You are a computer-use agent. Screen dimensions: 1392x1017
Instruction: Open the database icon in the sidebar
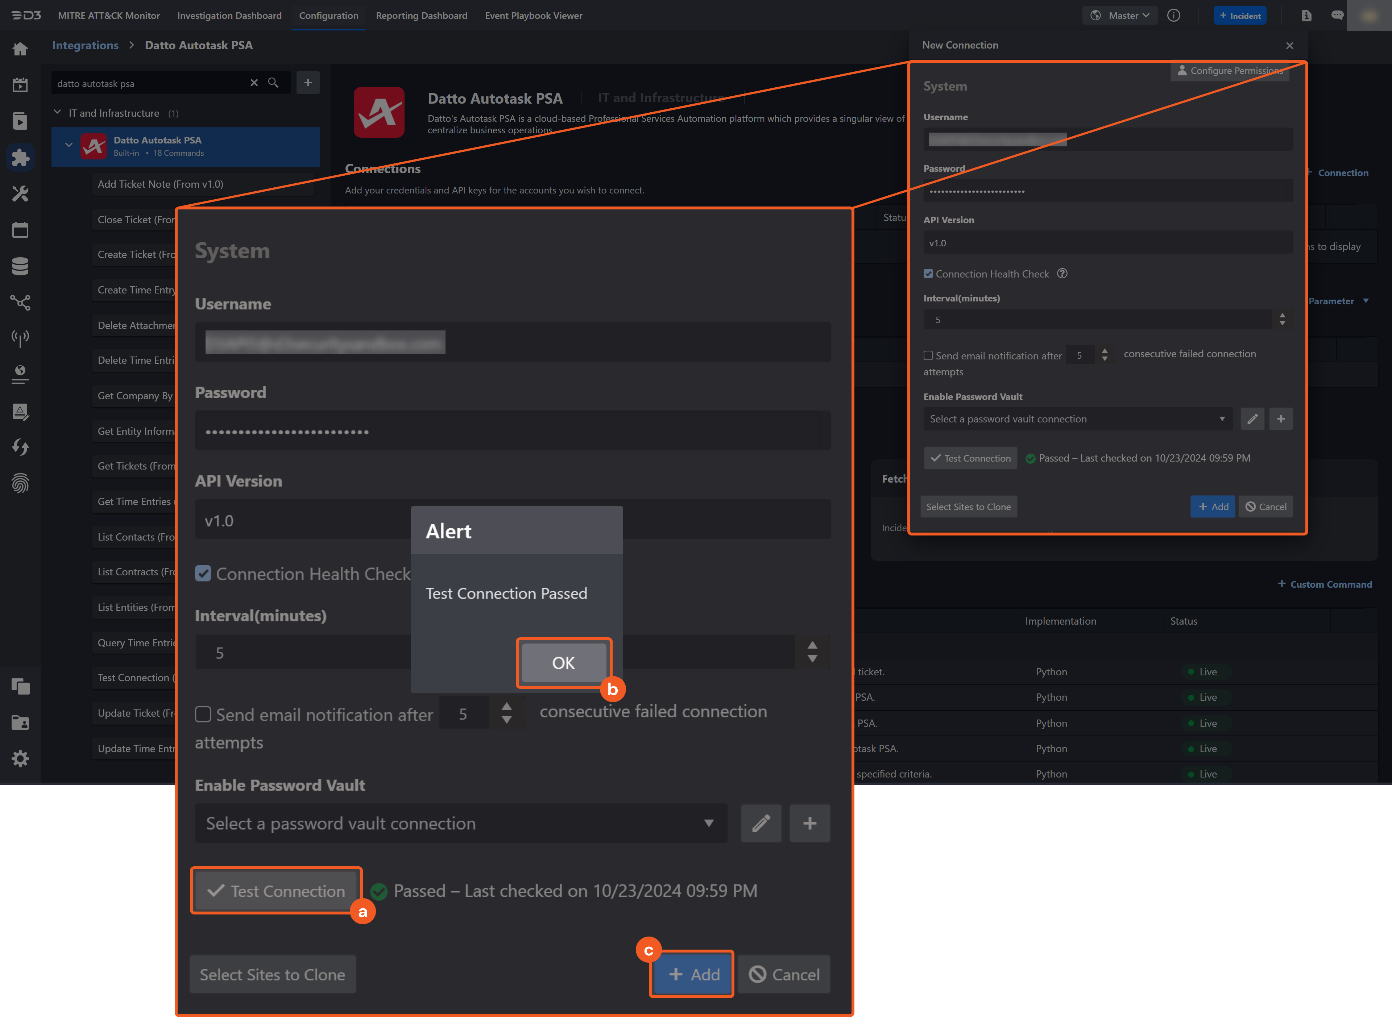(x=20, y=266)
